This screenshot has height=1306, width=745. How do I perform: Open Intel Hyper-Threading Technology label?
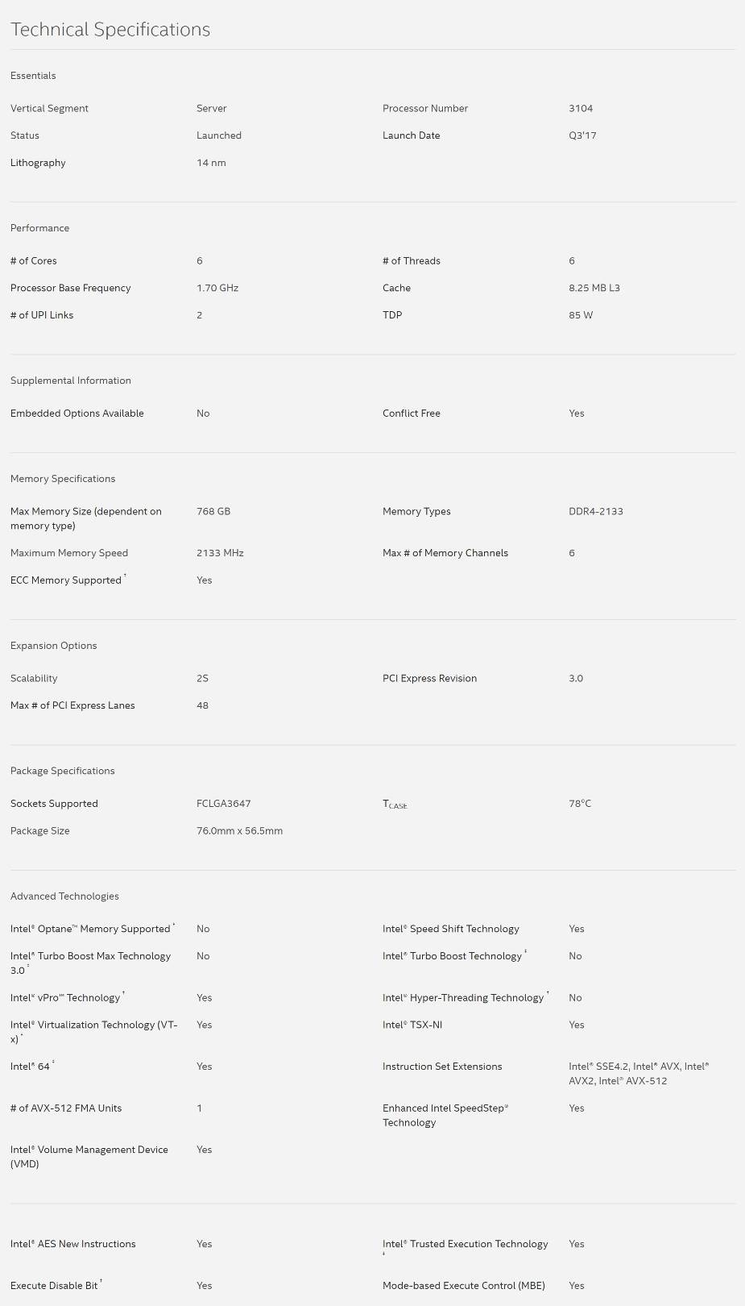tap(466, 998)
